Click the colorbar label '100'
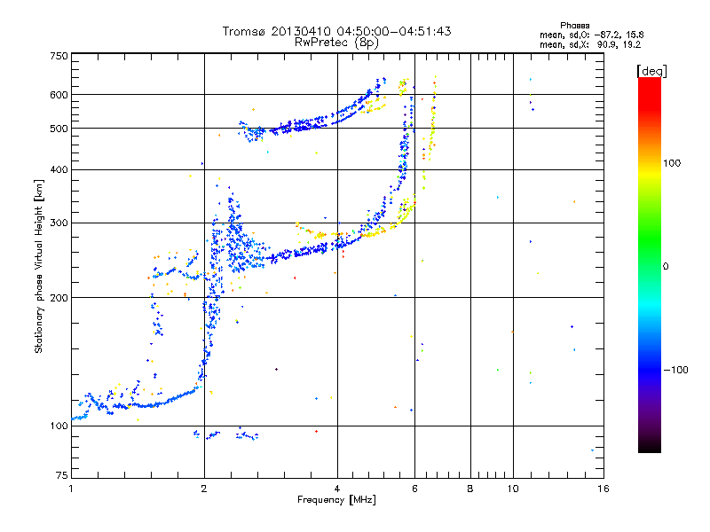 click(672, 163)
